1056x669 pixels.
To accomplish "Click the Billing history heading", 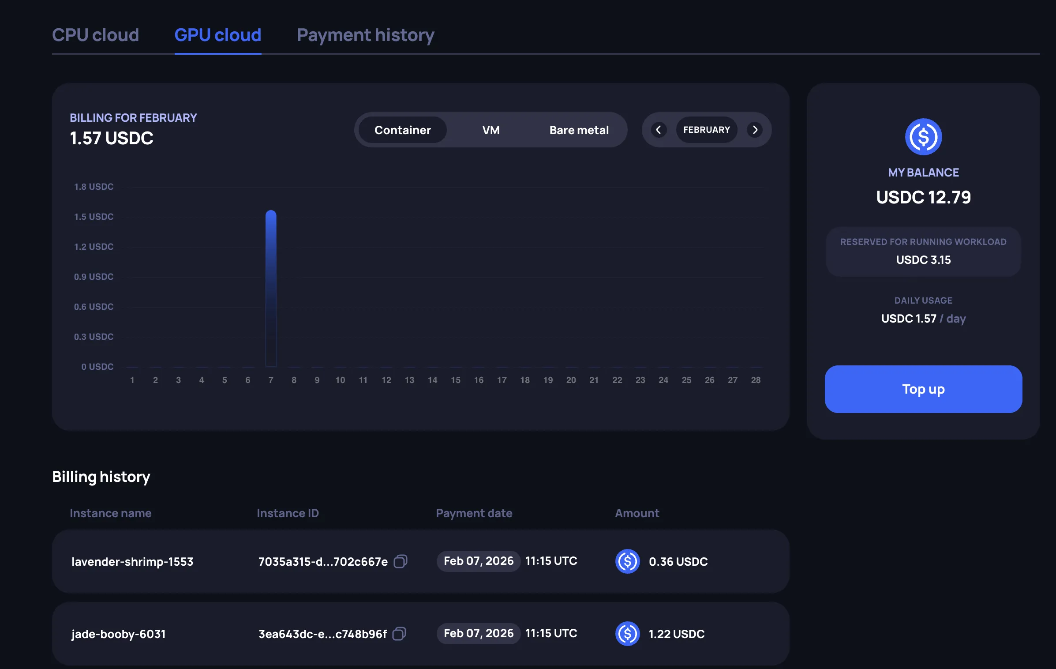I will [101, 477].
